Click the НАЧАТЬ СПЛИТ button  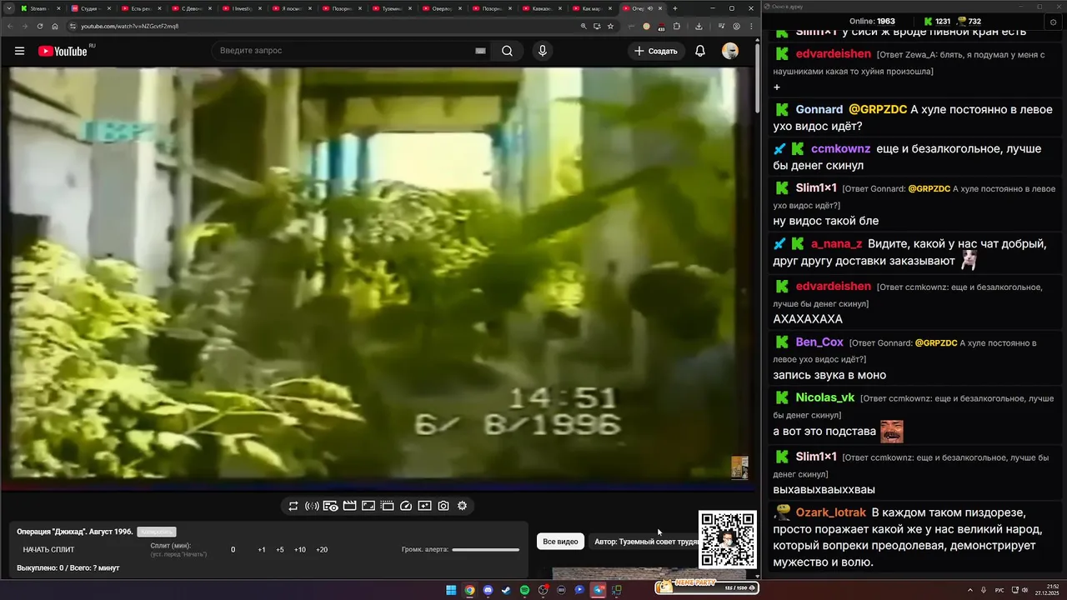pos(48,550)
